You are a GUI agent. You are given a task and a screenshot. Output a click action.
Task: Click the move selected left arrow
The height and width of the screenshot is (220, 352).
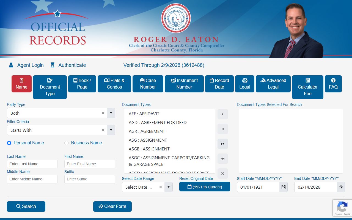click(223, 129)
